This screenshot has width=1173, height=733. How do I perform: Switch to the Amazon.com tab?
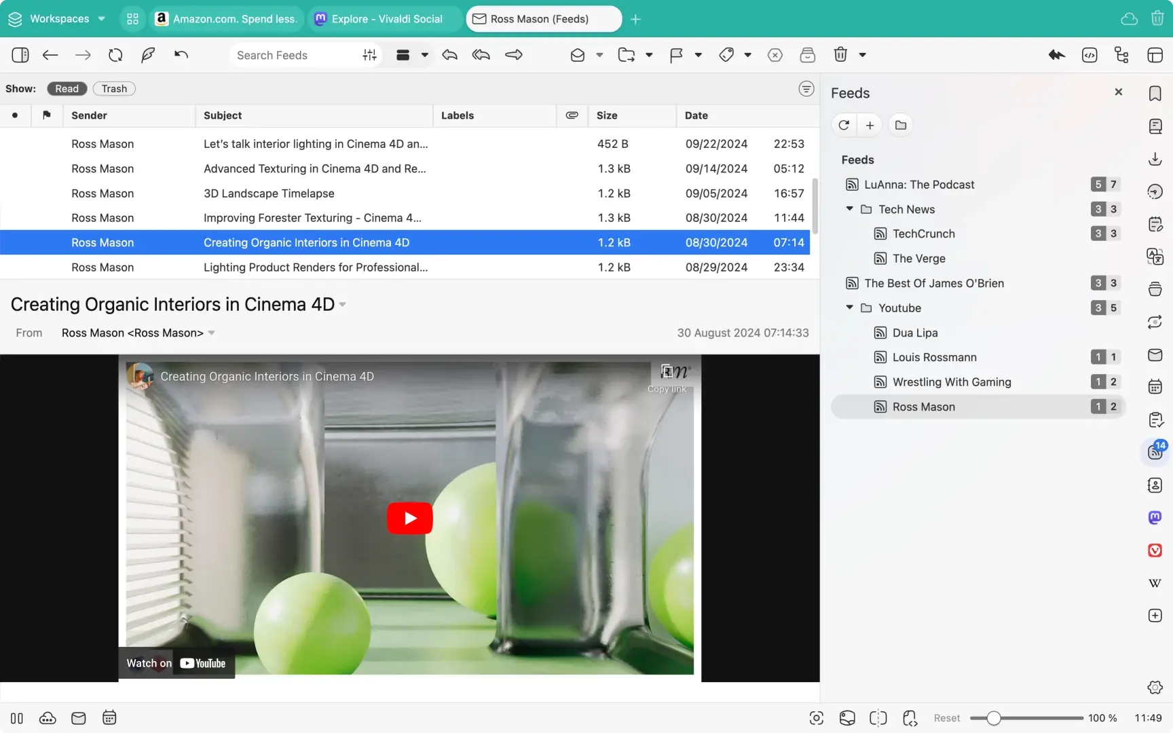tap(226, 18)
